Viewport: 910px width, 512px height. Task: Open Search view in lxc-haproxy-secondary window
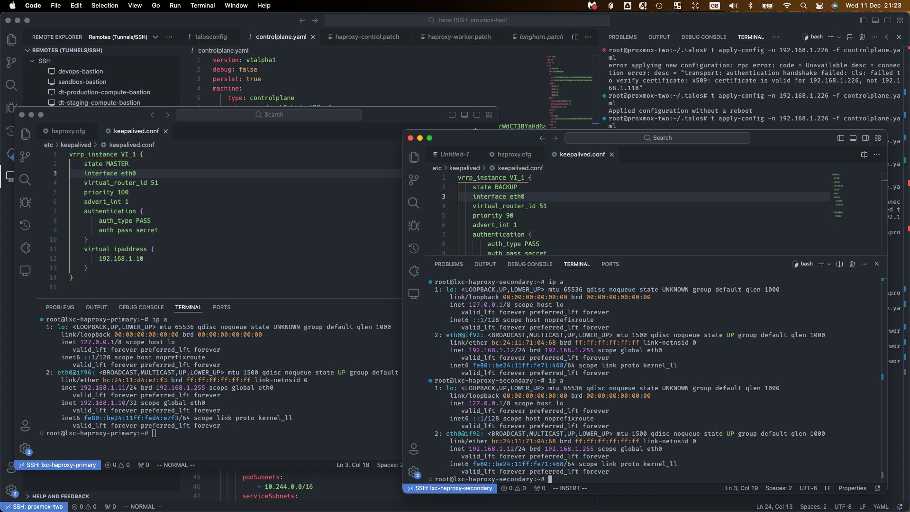tap(414, 203)
